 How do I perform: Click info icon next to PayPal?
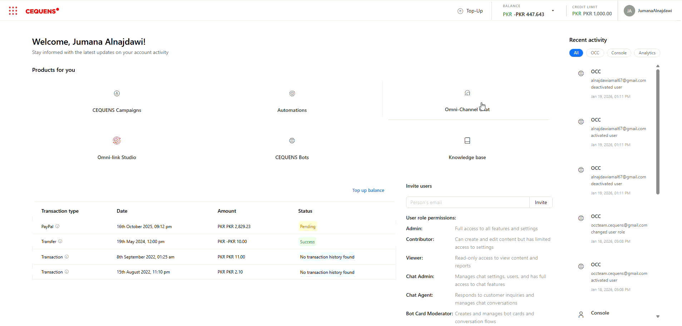tap(57, 226)
